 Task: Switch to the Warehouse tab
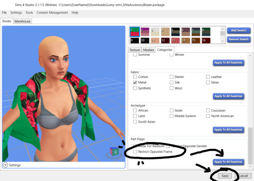[23, 21]
